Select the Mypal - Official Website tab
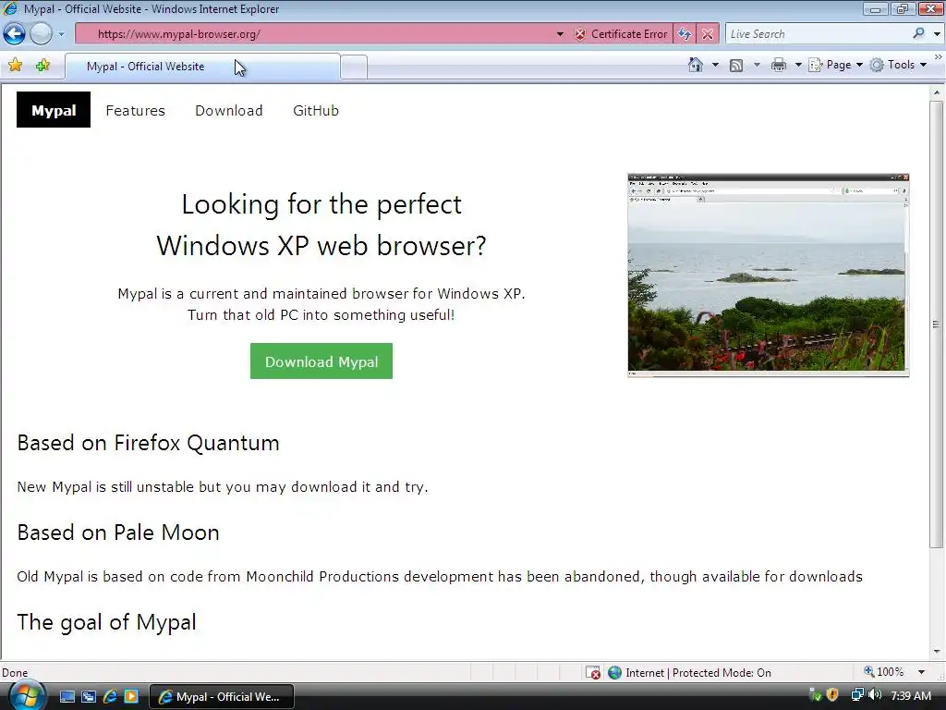 click(x=202, y=67)
